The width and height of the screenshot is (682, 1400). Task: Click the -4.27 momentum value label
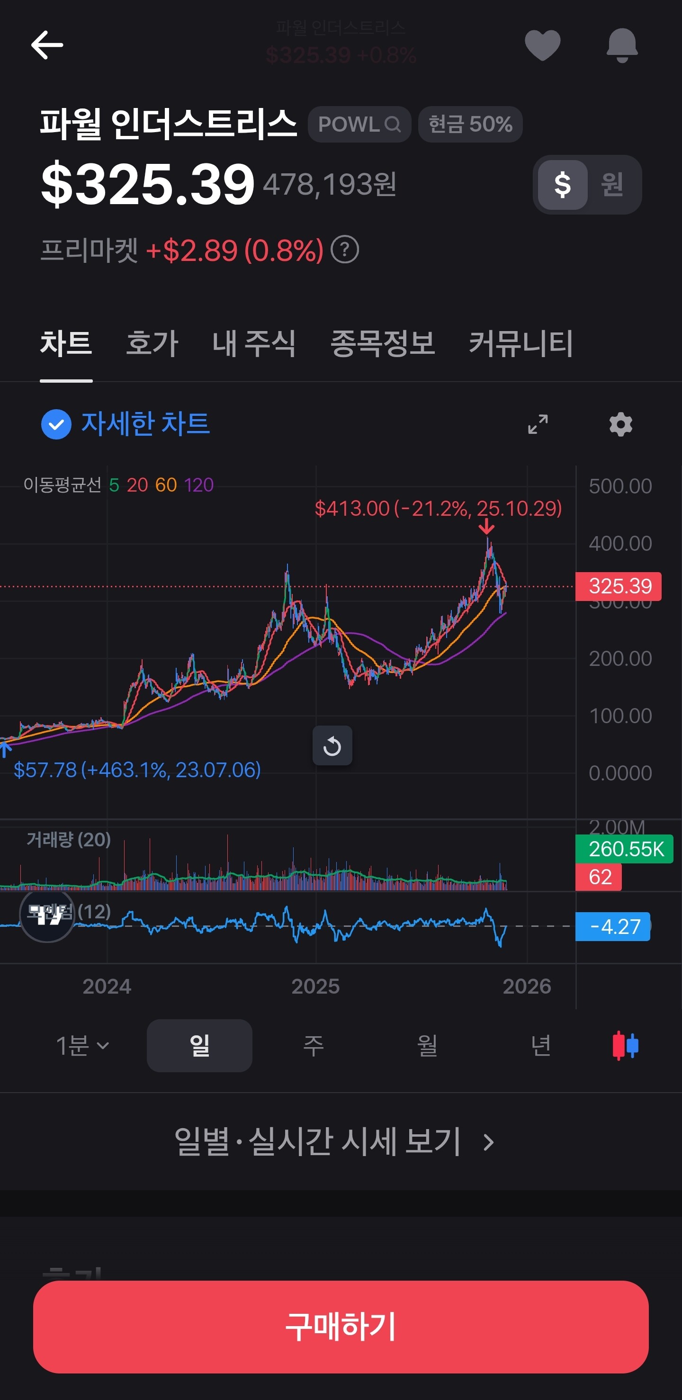(613, 927)
